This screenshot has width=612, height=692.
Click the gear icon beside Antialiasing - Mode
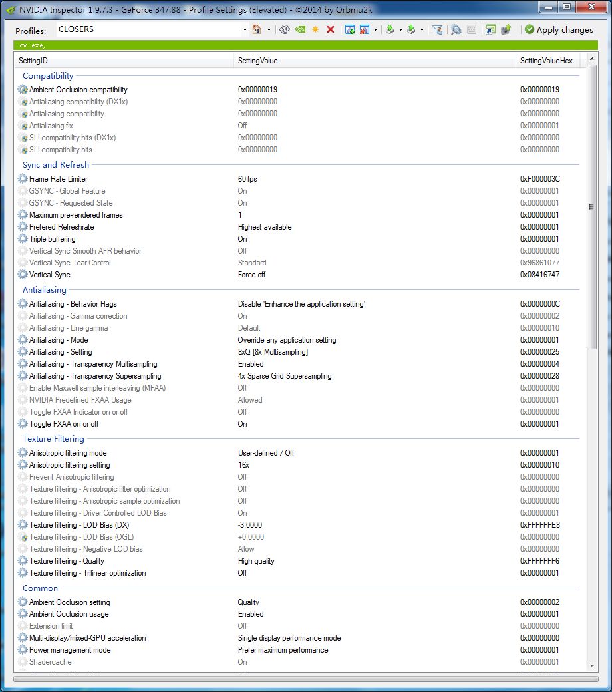tap(23, 340)
